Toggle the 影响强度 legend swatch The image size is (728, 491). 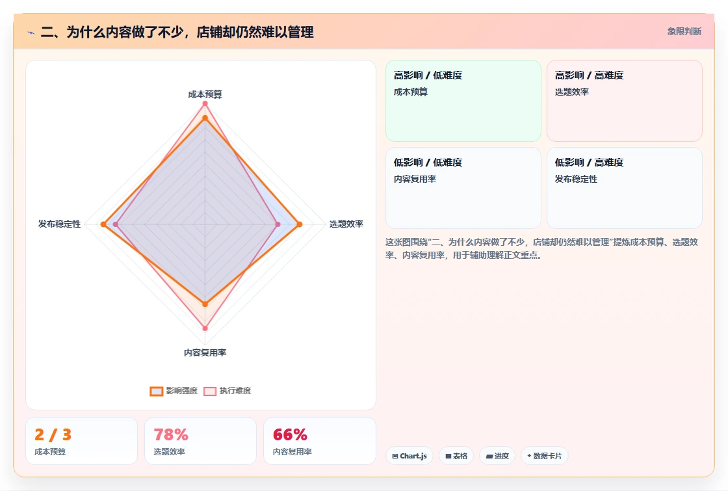click(x=157, y=391)
